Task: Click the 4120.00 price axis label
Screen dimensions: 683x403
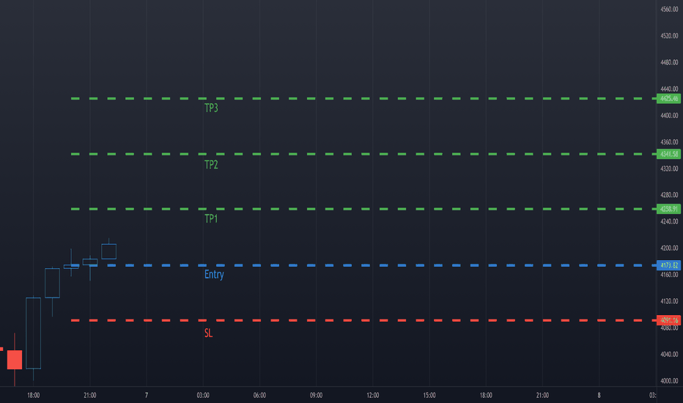Action: tap(669, 301)
